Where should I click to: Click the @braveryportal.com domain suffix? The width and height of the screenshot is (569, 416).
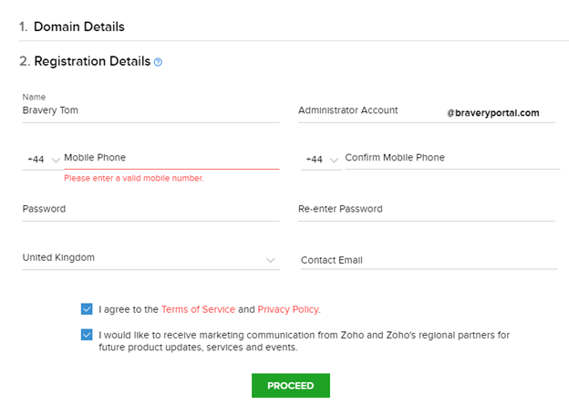(493, 113)
